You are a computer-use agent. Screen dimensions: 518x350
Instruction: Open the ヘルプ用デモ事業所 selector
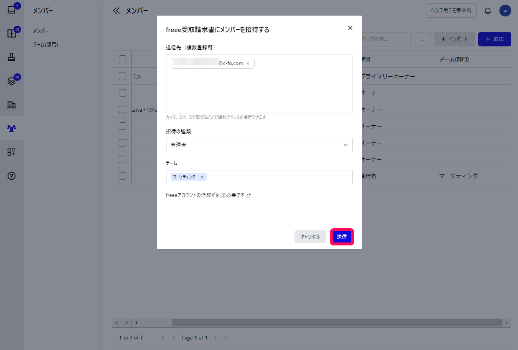451,11
